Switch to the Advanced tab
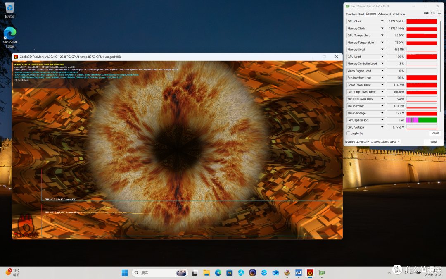This screenshot has width=446, height=279. [x=384, y=14]
